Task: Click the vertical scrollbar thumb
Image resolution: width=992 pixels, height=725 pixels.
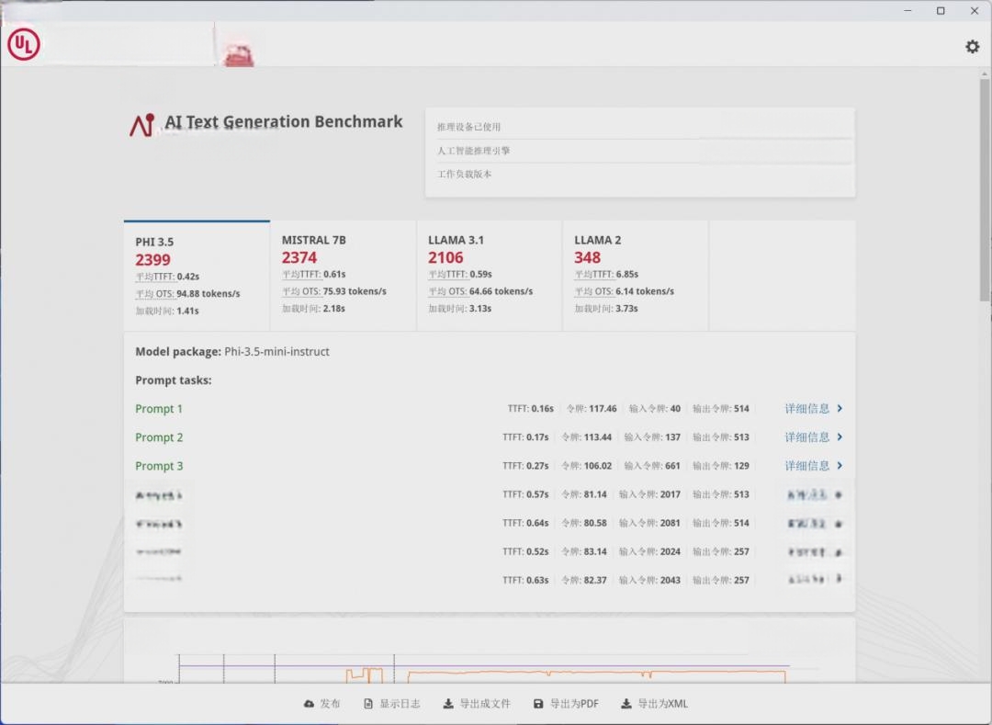Action: coord(985,188)
